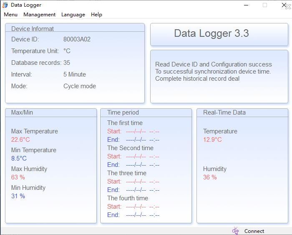Maximize the Data Logger window
292x235 pixels.
point(264,5)
